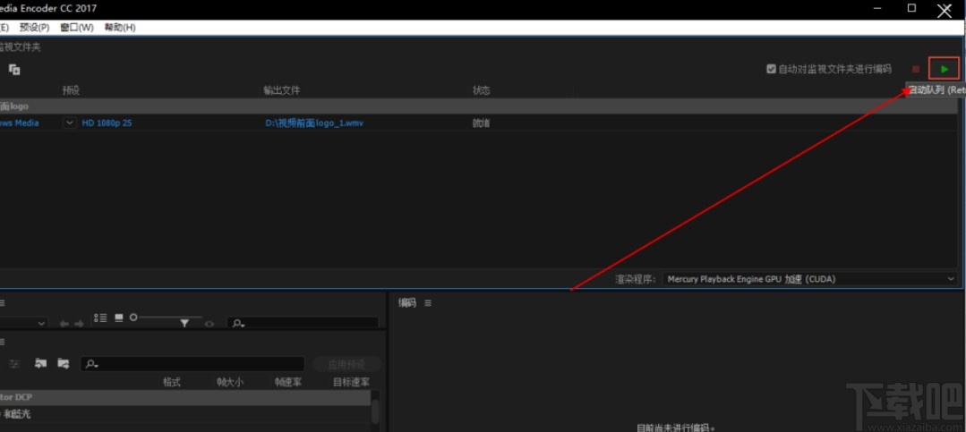The height and width of the screenshot is (432, 966).
Task: Select the DCP preset group row
Action: [184, 397]
